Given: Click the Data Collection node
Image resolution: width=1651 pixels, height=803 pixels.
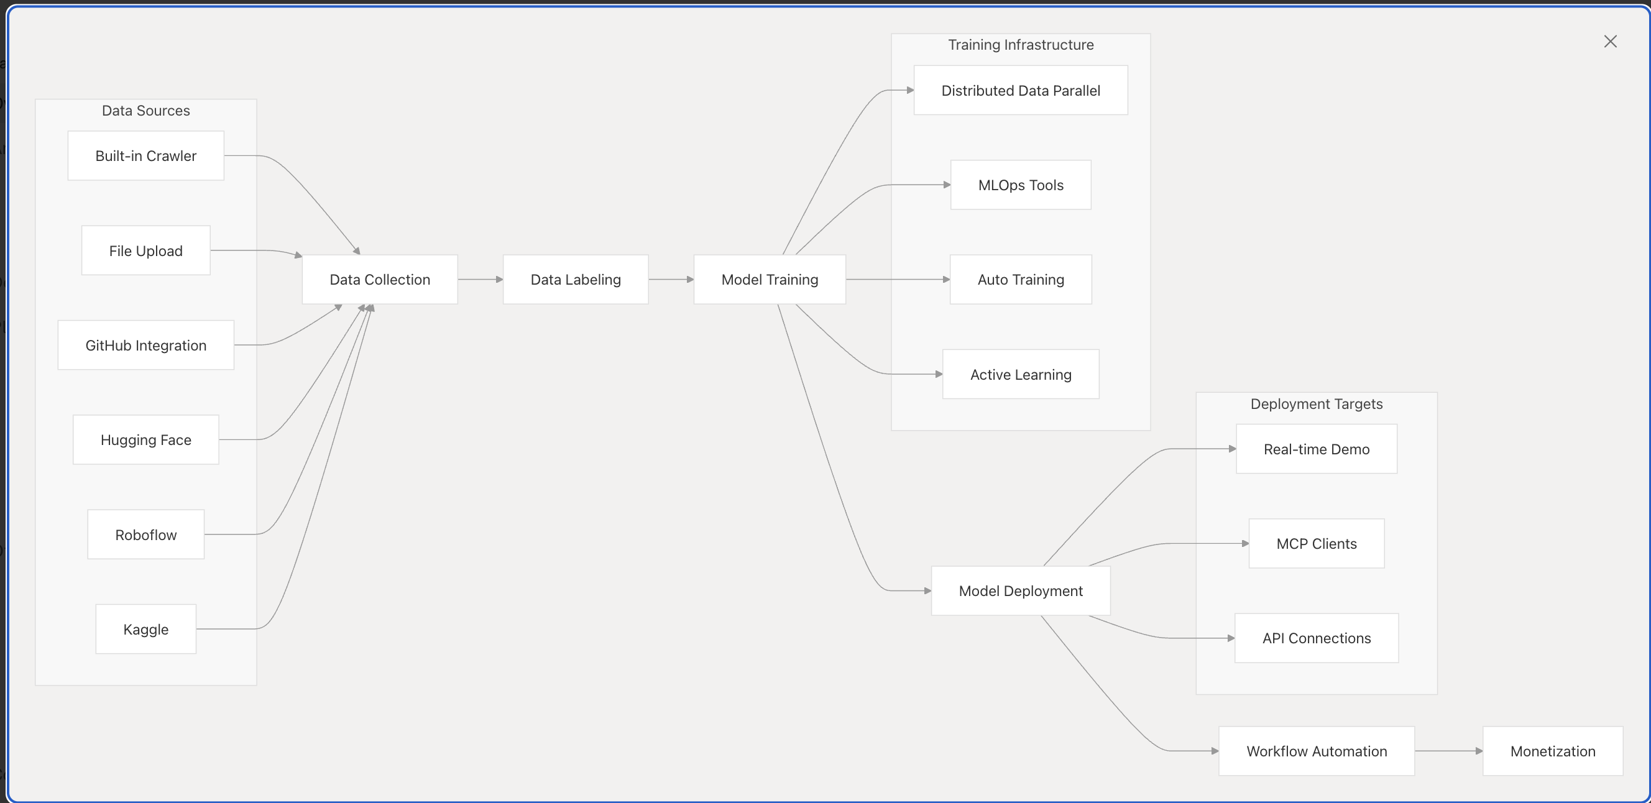Looking at the screenshot, I should point(379,280).
